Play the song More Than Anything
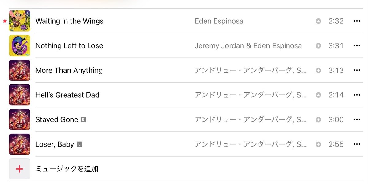The height and width of the screenshot is (184, 368). click(69, 70)
